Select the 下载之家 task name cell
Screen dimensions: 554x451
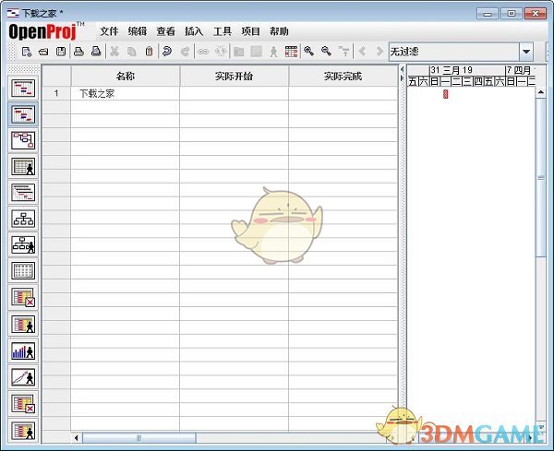coord(125,93)
